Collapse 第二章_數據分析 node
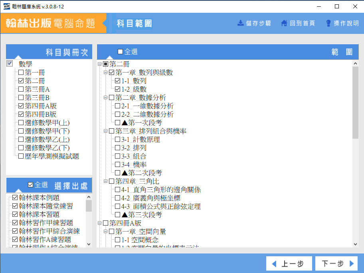 pos(106,97)
